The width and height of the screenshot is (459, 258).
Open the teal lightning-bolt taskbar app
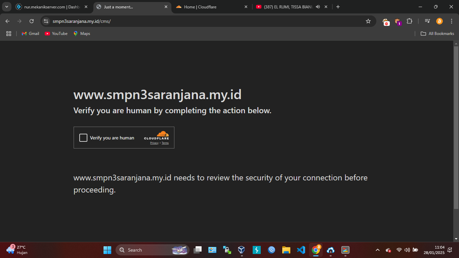point(257,250)
